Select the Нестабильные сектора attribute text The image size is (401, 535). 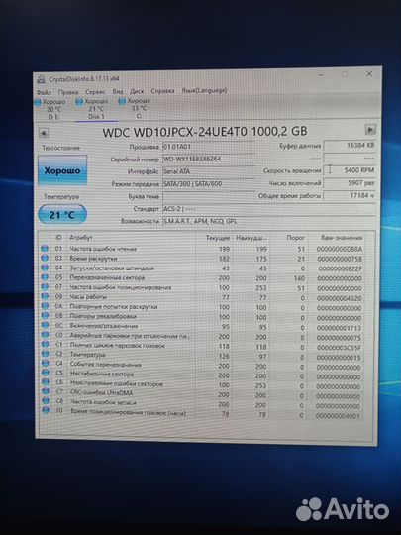(102, 374)
